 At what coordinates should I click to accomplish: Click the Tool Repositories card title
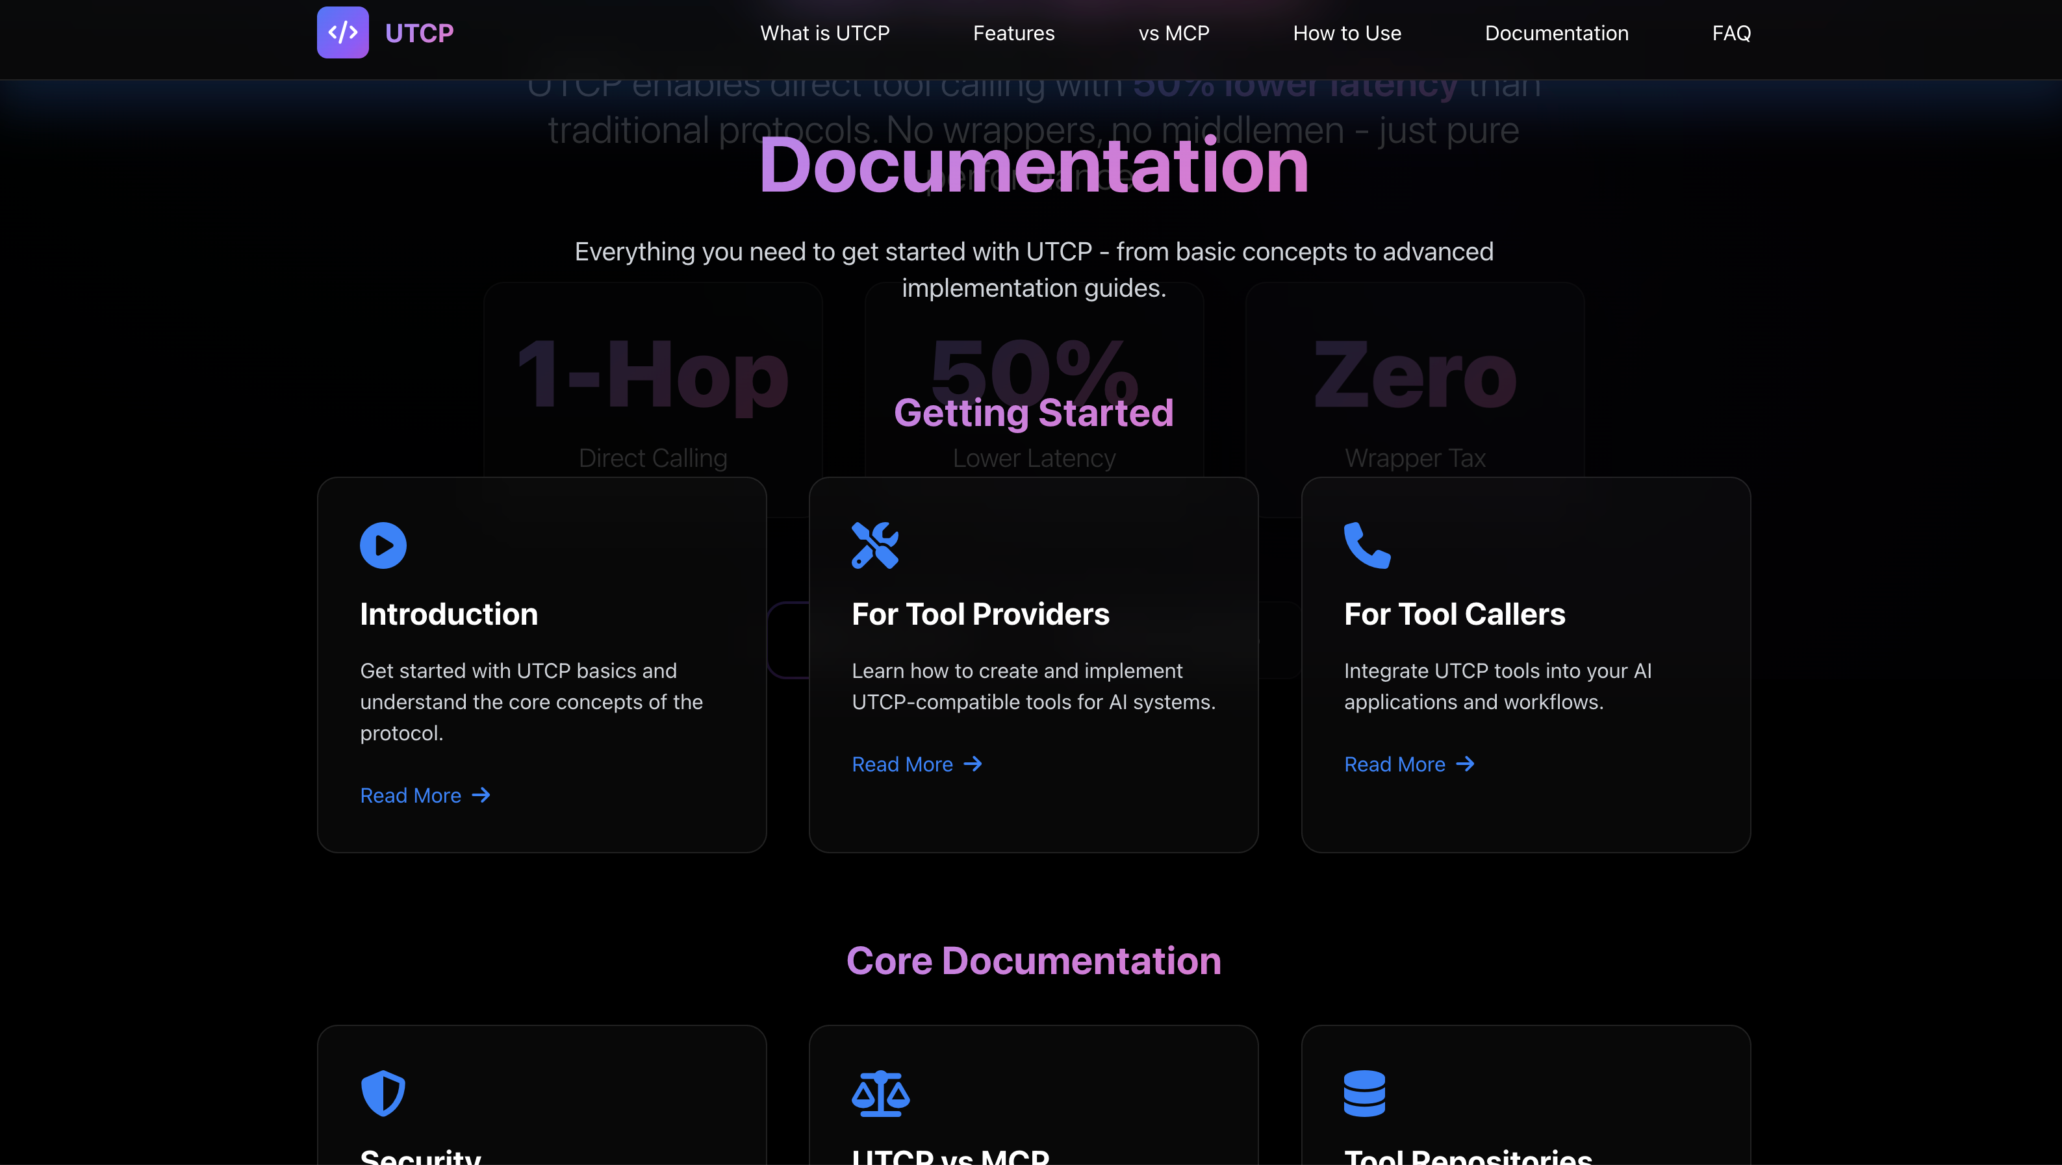click(1468, 1156)
